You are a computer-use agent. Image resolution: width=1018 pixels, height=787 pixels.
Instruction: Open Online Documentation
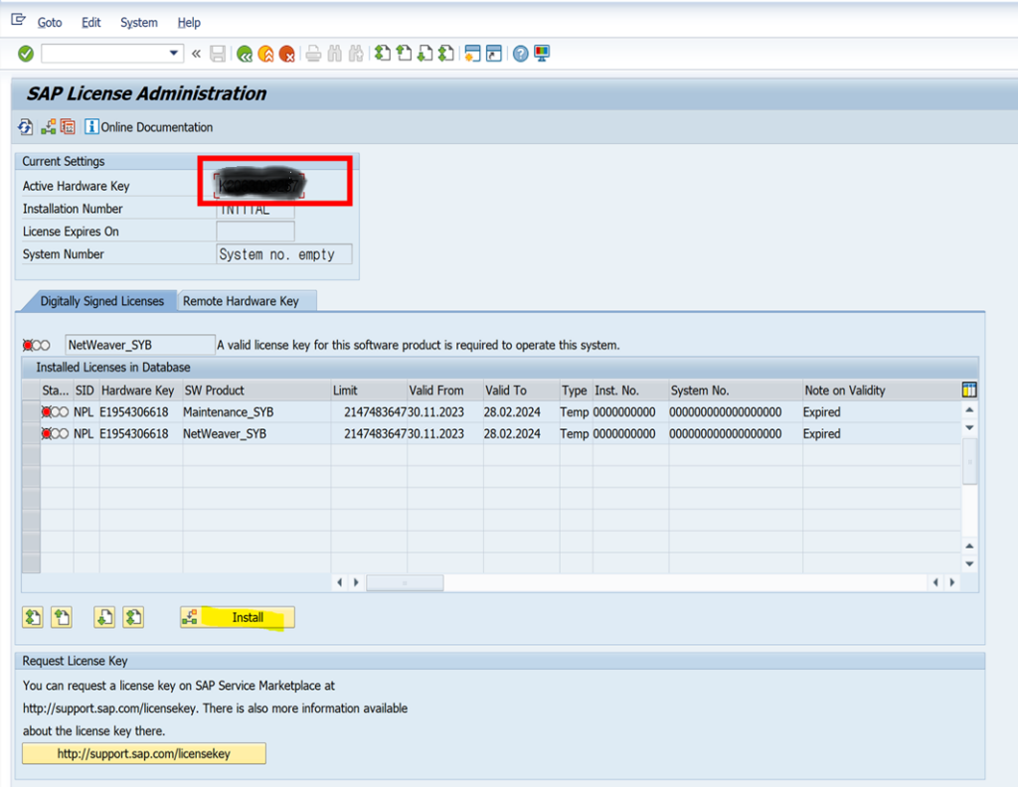click(149, 127)
